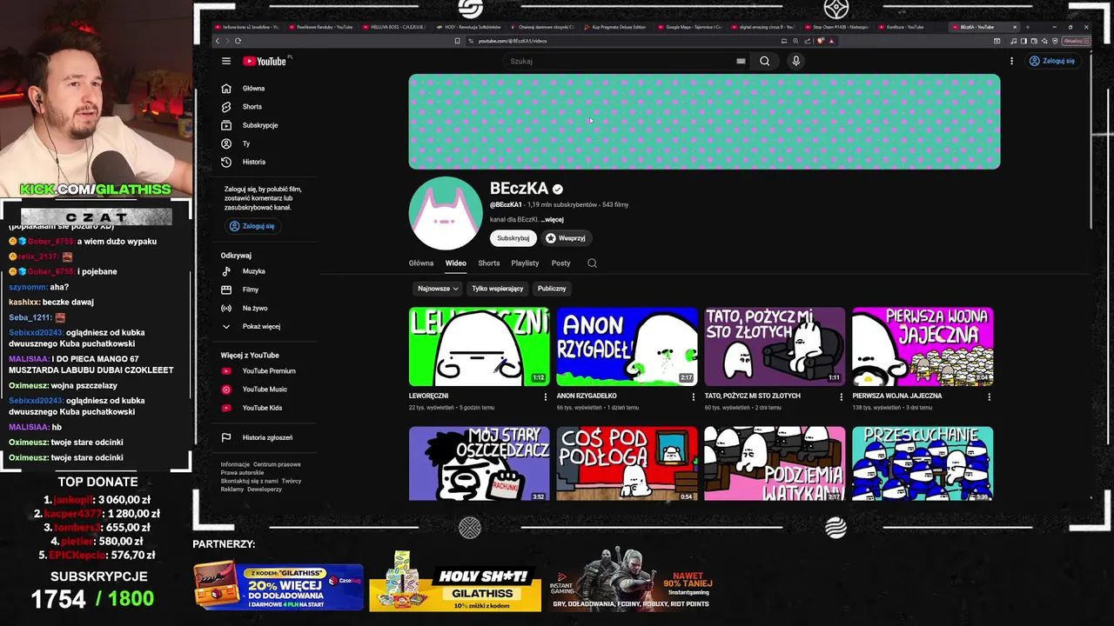Click the browser address bar URL

point(513,41)
